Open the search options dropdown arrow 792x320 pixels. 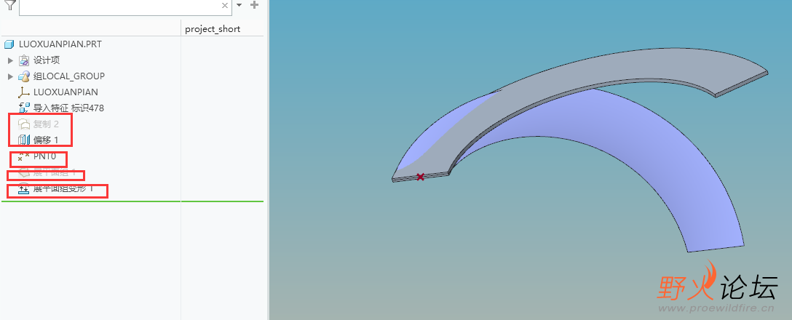point(239,5)
